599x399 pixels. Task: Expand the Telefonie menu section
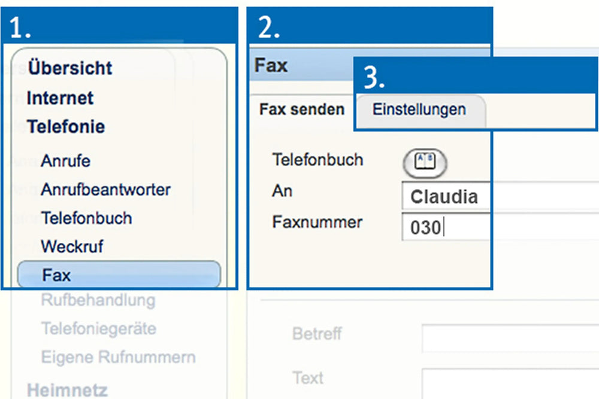pos(65,127)
